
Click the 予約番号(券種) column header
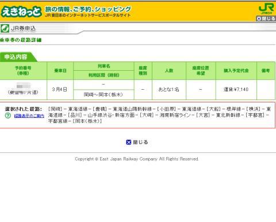(23, 71)
